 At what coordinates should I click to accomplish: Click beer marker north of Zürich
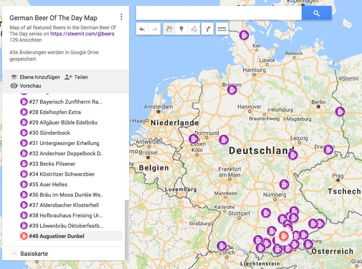[222, 246]
